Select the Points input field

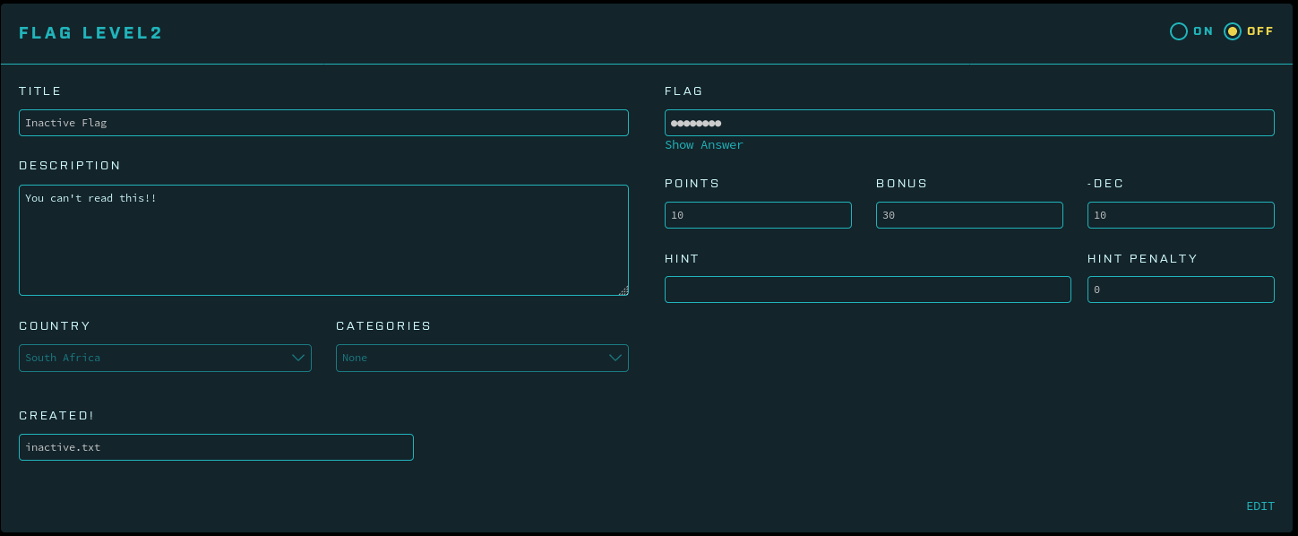click(x=758, y=215)
